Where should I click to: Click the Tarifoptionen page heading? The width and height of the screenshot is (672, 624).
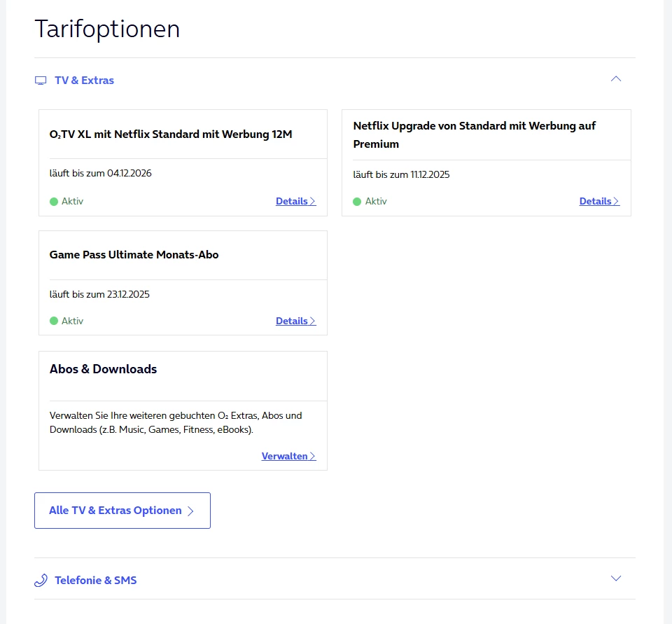(107, 29)
